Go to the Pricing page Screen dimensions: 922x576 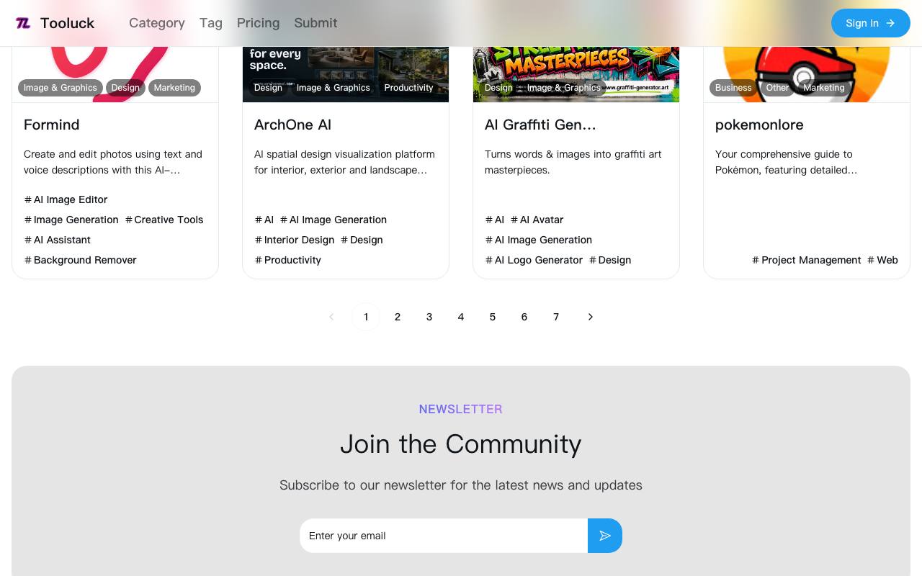coord(258,23)
